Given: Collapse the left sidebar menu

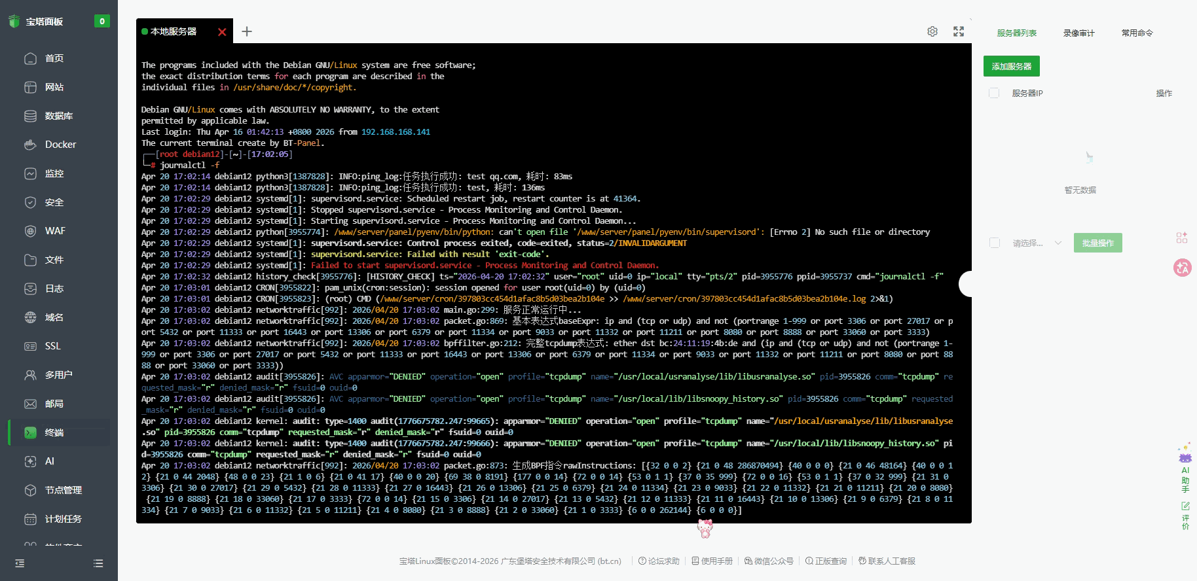Looking at the screenshot, I should (20, 563).
